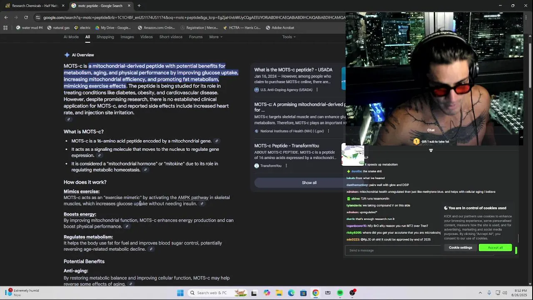This screenshot has width=533, height=300.
Task: Open TransformYou source three-dot menu
Action: tap(286, 166)
